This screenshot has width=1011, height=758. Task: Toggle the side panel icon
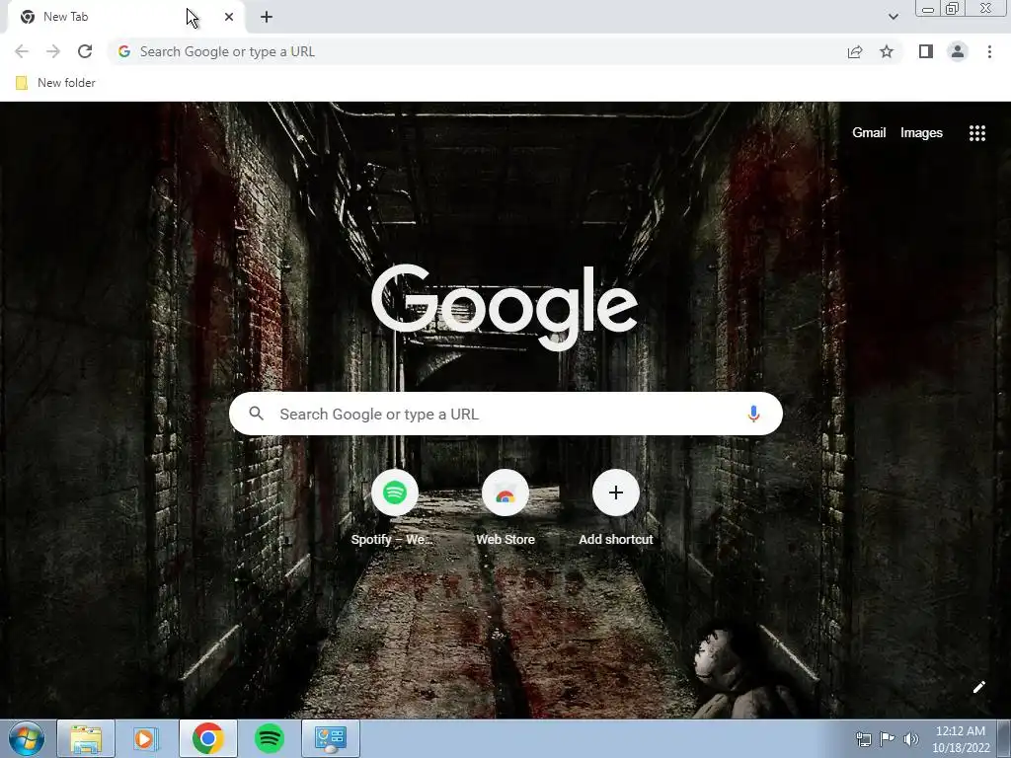click(926, 51)
